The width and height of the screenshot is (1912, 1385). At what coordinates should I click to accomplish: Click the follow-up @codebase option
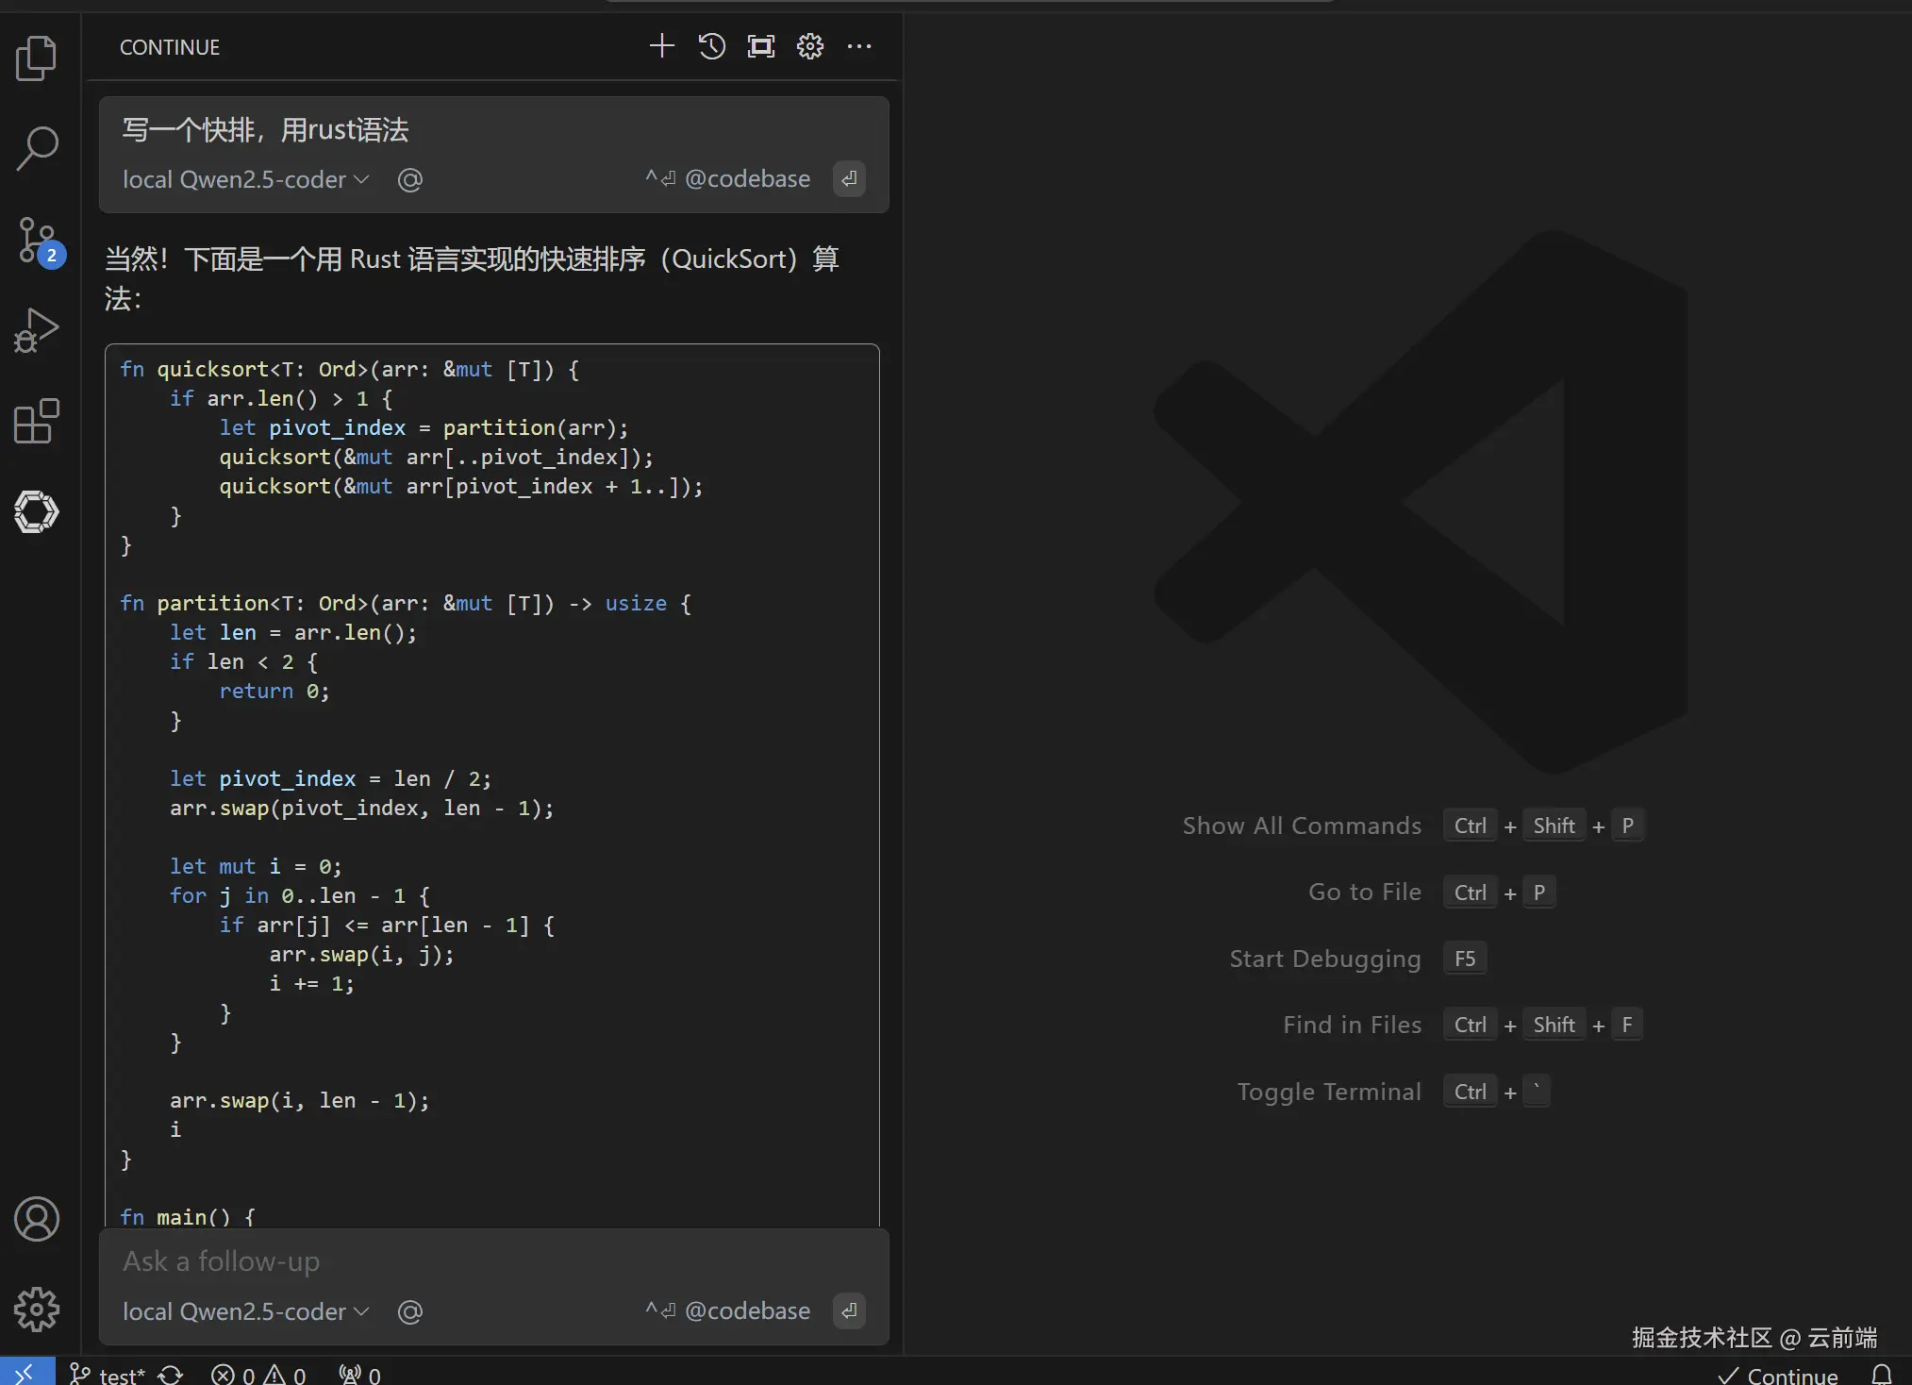pyautogui.click(x=728, y=1310)
